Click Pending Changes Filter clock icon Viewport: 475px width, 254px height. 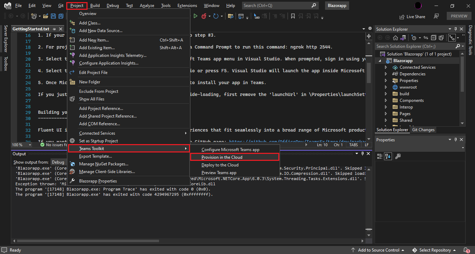[414, 38]
